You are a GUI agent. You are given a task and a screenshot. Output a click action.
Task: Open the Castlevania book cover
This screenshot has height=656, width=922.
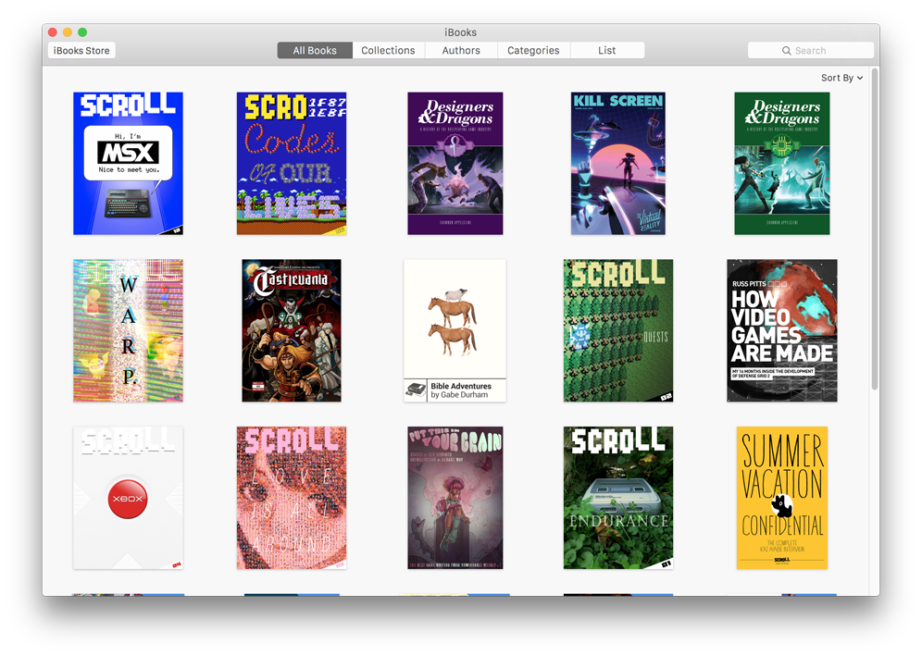tap(291, 330)
